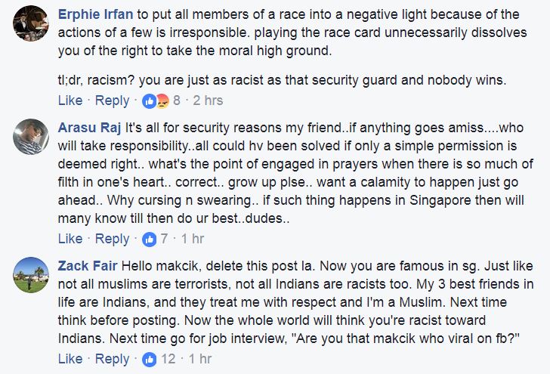Click the angry reaction emoji on Erphie Irfan's comment
Screen dimensions: 550x374
[x=162, y=101]
